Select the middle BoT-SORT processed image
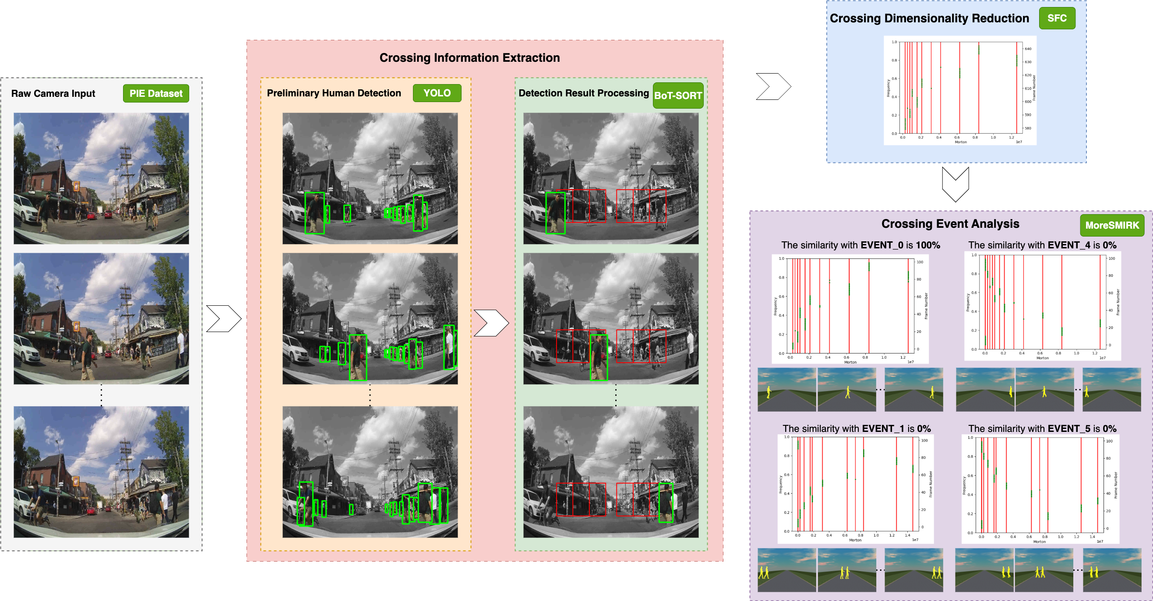The height and width of the screenshot is (601, 1153). pos(610,318)
